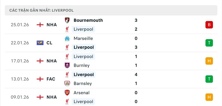Click green T badge for Marseille match

coord(209,43)
